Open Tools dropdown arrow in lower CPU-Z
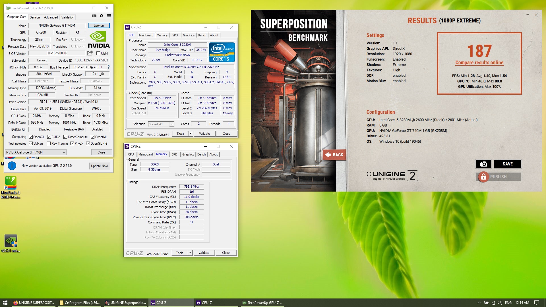The image size is (546, 307). 190,253
